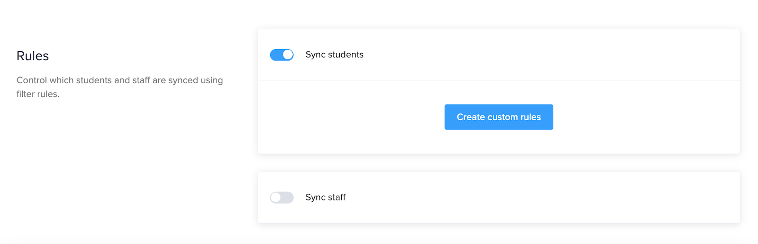This screenshot has width=758, height=244.
Task: Enable the Sync staff toggle
Action: [282, 198]
